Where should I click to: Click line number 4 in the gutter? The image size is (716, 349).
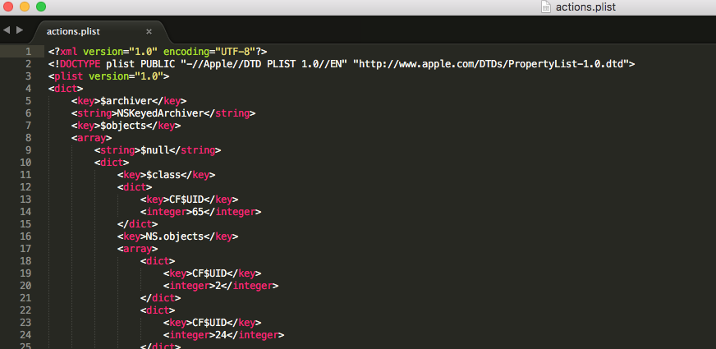[28, 89]
